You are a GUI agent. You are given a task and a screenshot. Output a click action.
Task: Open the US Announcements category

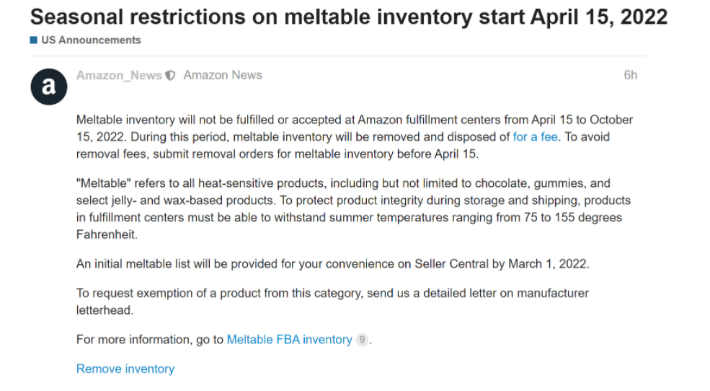(x=91, y=40)
